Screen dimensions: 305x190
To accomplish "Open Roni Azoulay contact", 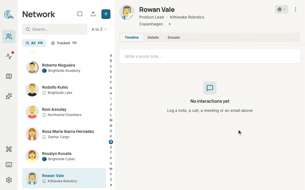I will pos(64,112).
